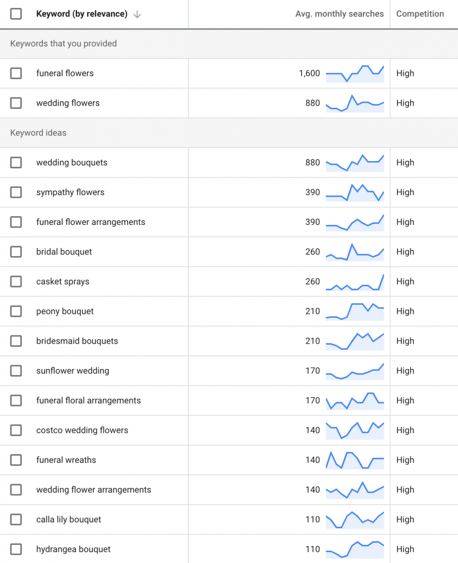Click the Keyword (by relevance) column header
This screenshot has width=458, height=563.
82,14
